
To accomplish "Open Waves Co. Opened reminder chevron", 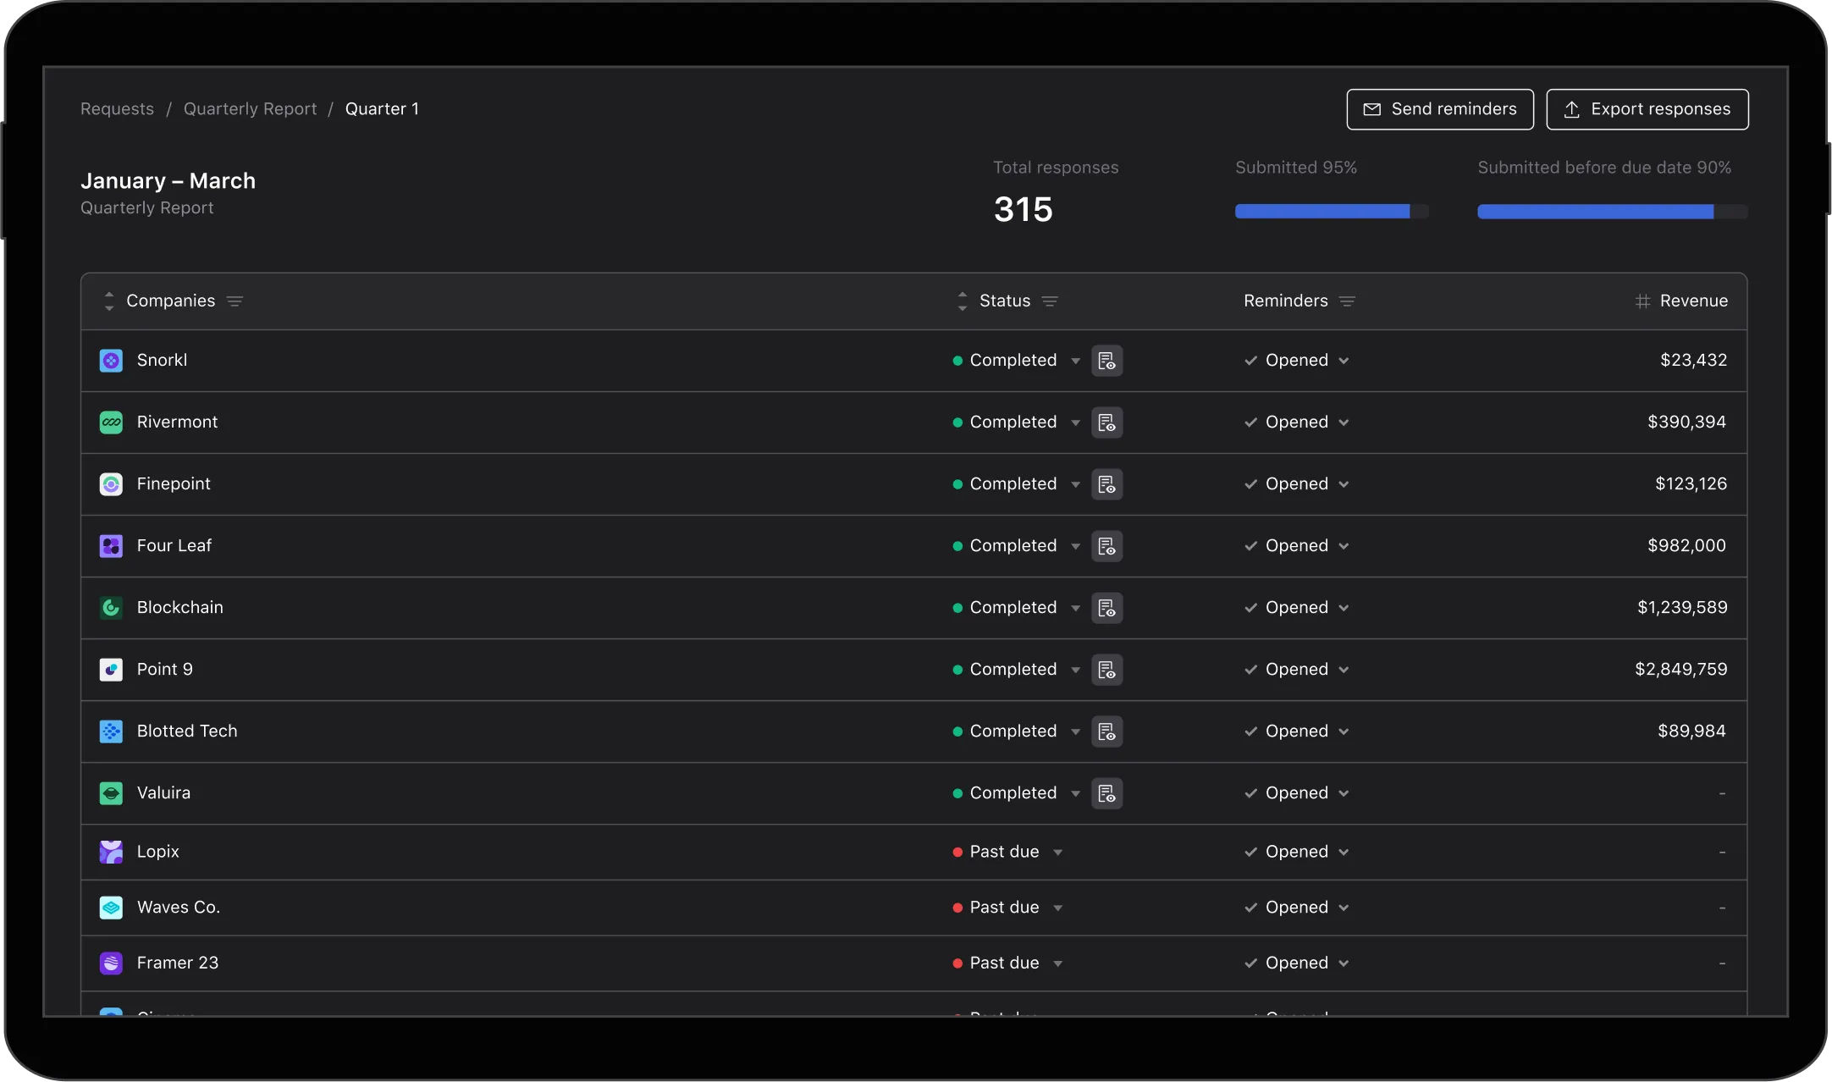I will [x=1344, y=908].
